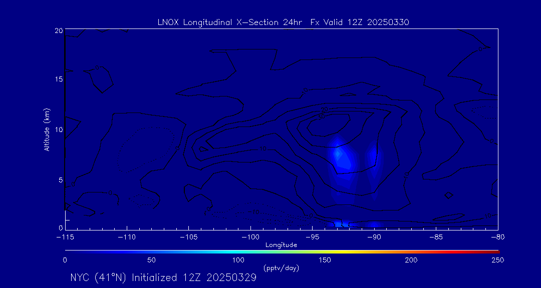This screenshot has height=288, width=541.
Task: Click the 15 tick on the altitude axis
Action: pyautogui.click(x=59, y=79)
